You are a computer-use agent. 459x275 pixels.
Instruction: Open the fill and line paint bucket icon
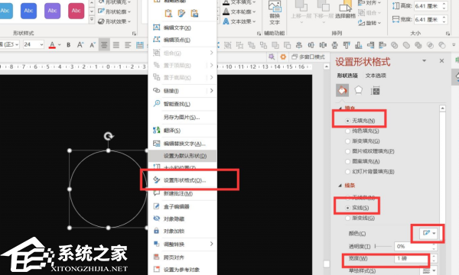coord(342,91)
